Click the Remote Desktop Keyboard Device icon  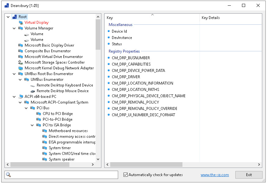(x=33, y=86)
